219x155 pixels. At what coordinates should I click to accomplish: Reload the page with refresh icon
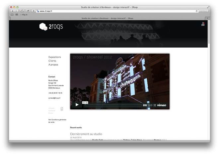point(197,11)
